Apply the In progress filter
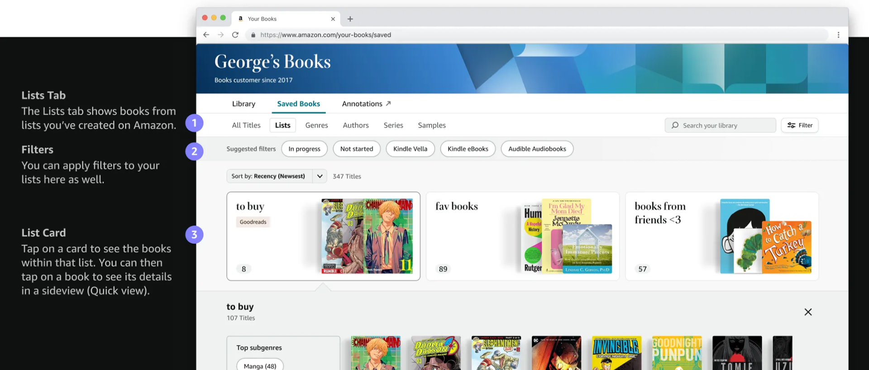 pyautogui.click(x=304, y=149)
